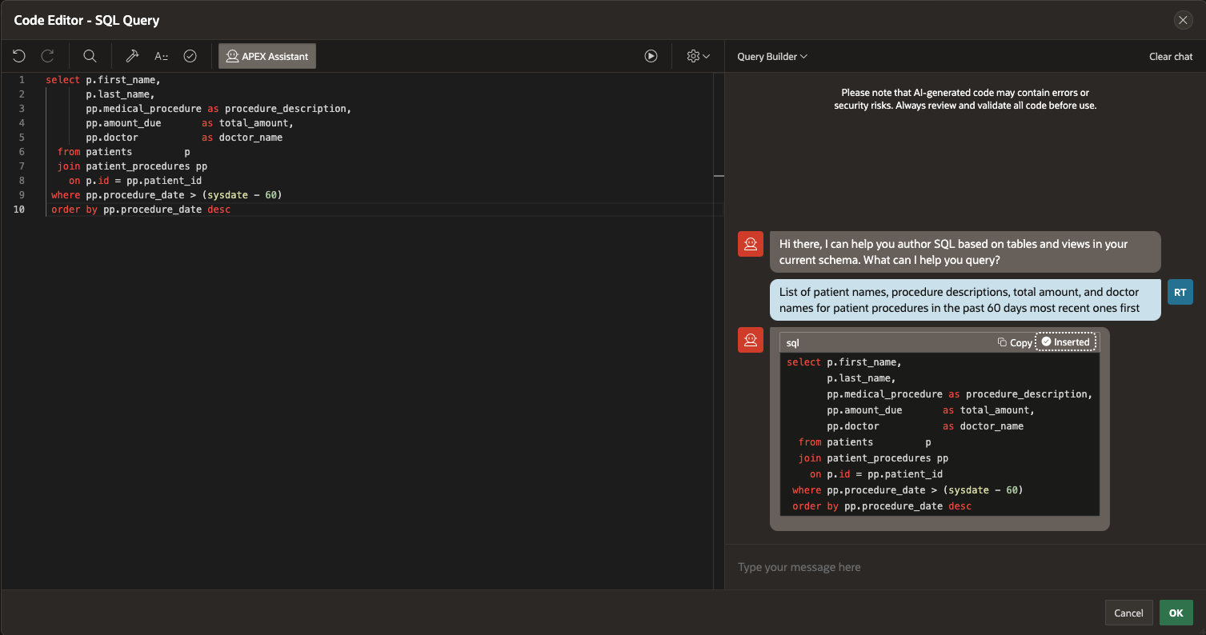Open Find using the magnifier icon

click(90, 56)
